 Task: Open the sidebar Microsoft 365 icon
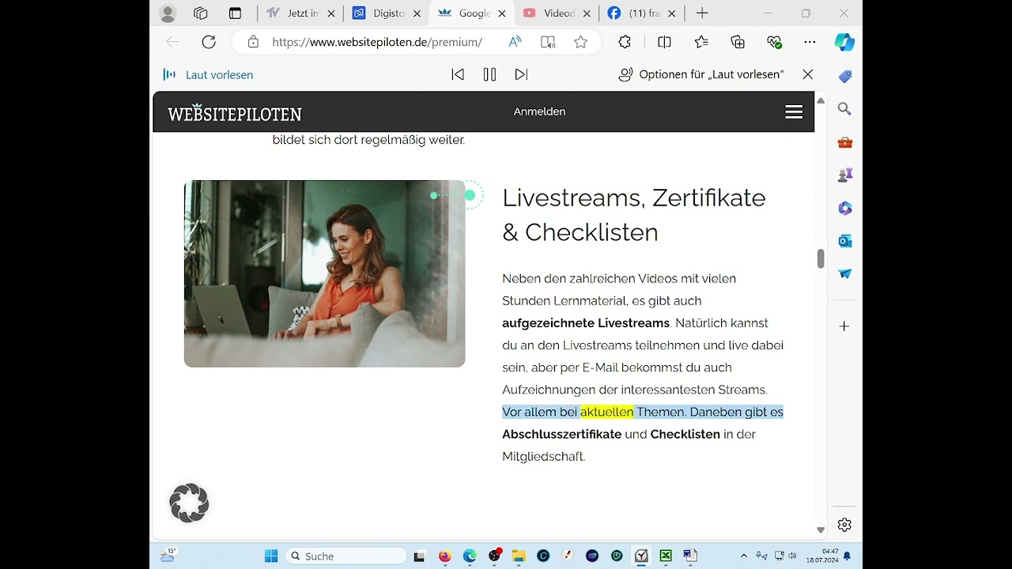tap(844, 208)
